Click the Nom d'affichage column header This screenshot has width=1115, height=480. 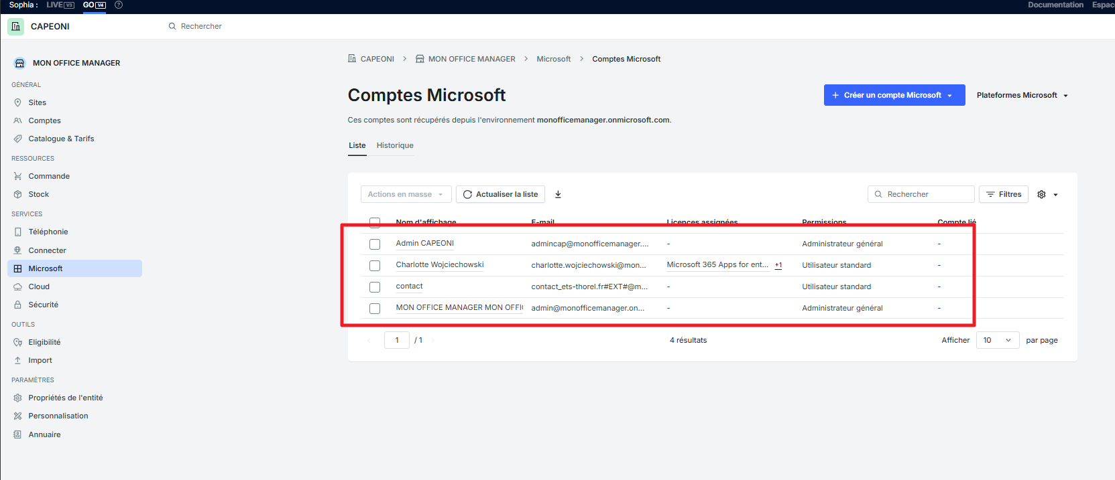pos(426,222)
